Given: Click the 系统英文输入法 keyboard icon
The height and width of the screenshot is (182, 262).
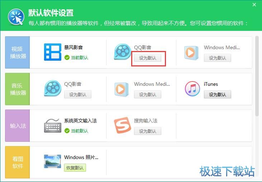Looking at the screenshot, I should (x=53, y=126).
